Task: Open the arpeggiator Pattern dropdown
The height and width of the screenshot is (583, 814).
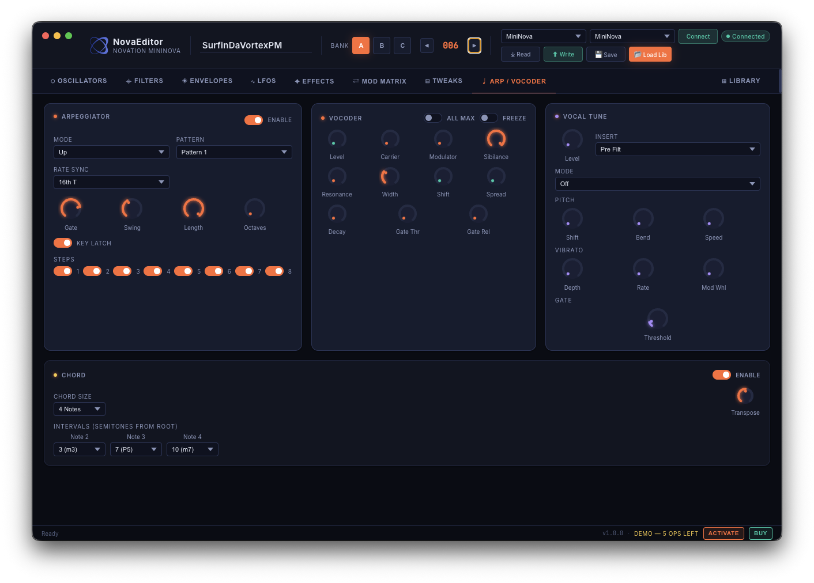Action: 234,152
